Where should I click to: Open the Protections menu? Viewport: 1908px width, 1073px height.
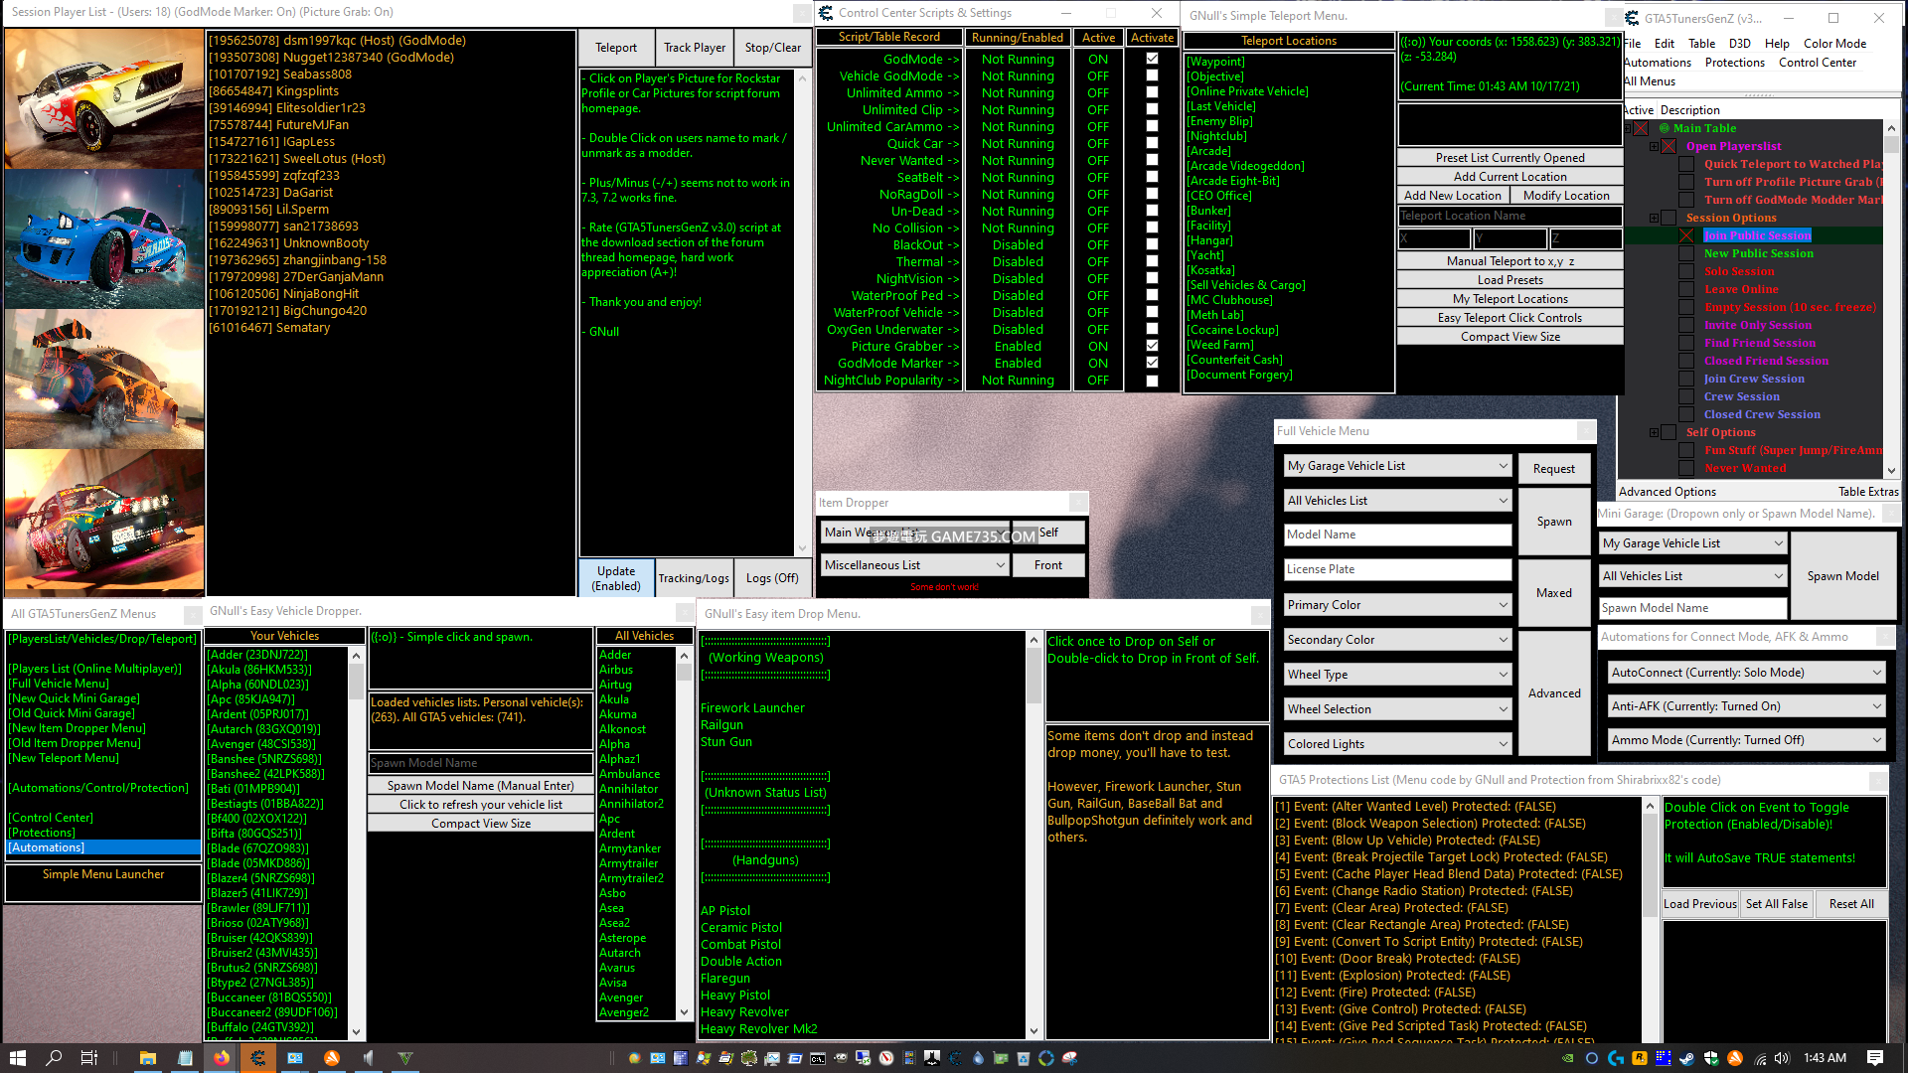click(1734, 63)
